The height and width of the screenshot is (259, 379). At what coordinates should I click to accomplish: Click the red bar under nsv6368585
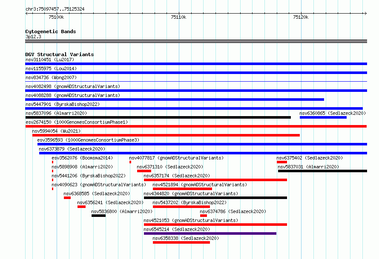67,198
